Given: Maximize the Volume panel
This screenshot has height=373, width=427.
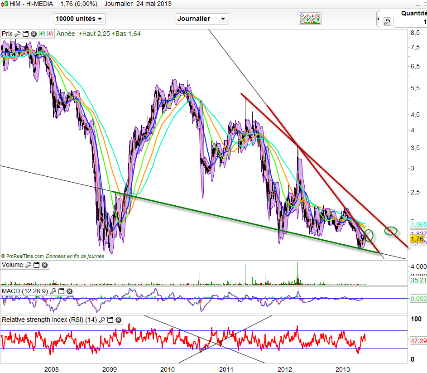Looking at the screenshot, I should [x=36, y=265].
